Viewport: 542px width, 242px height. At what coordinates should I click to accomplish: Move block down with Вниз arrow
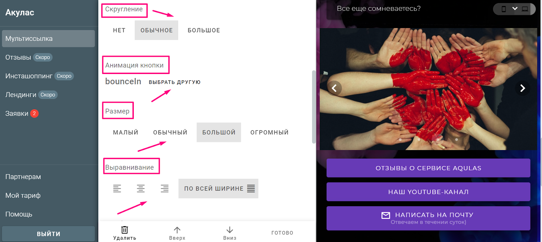pos(230,230)
